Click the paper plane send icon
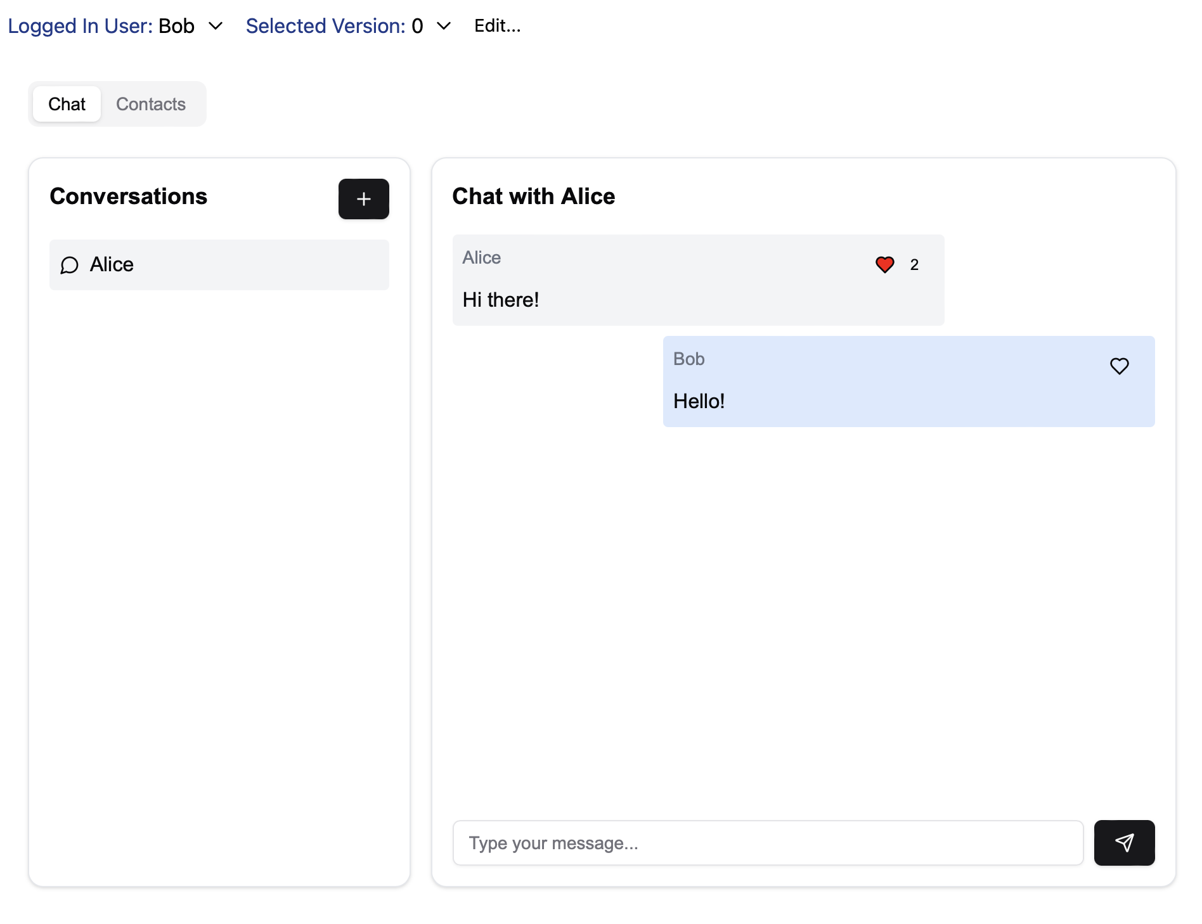Viewport: 1202px width, 924px height. 1123,842
